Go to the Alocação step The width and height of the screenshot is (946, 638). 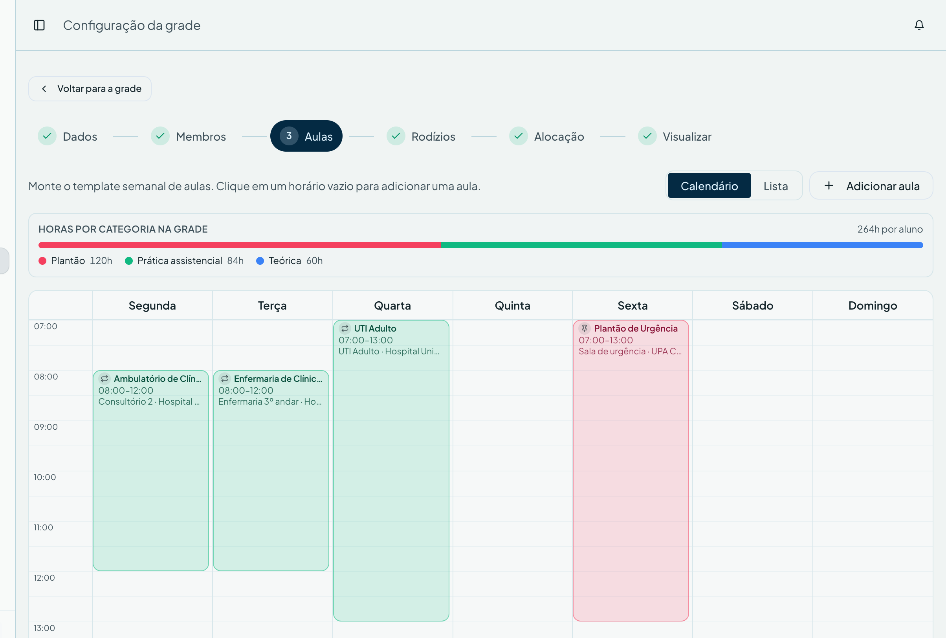(x=547, y=136)
